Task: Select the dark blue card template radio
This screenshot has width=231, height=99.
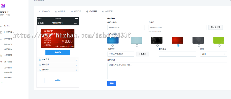Action: [113, 45]
